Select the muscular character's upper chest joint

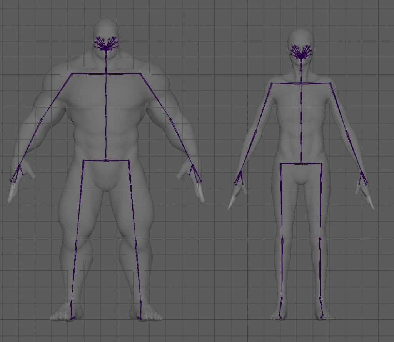106,73
